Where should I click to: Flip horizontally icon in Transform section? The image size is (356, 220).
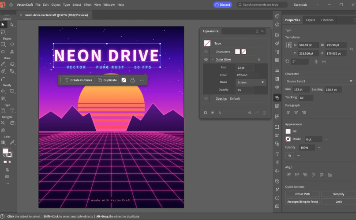(324, 61)
